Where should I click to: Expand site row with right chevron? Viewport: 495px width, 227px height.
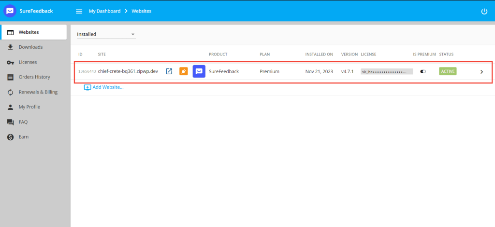(x=482, y=72)
